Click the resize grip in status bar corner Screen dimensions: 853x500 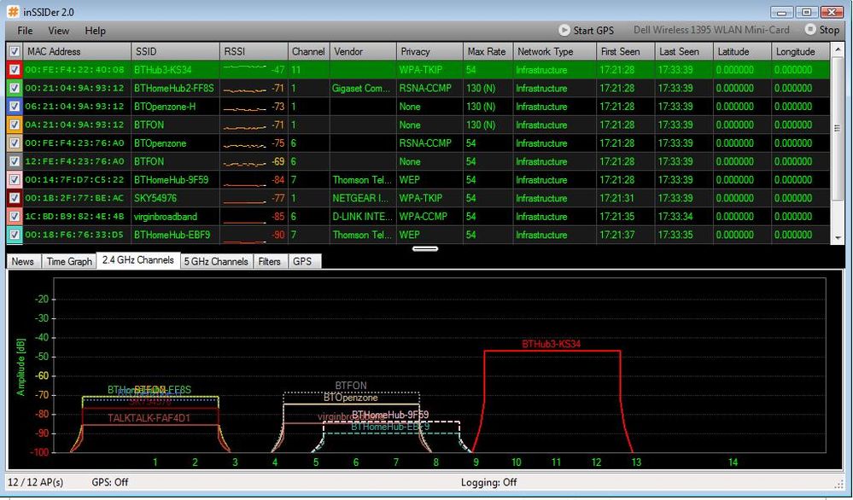pyautogui.click(x=838, y=483)
